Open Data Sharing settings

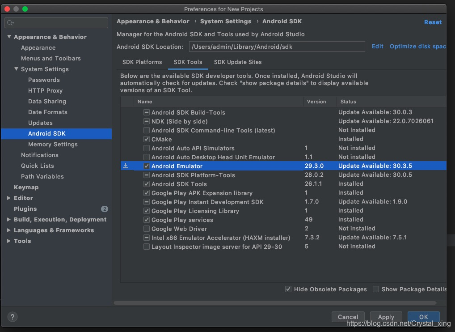[x=47, y=102]
